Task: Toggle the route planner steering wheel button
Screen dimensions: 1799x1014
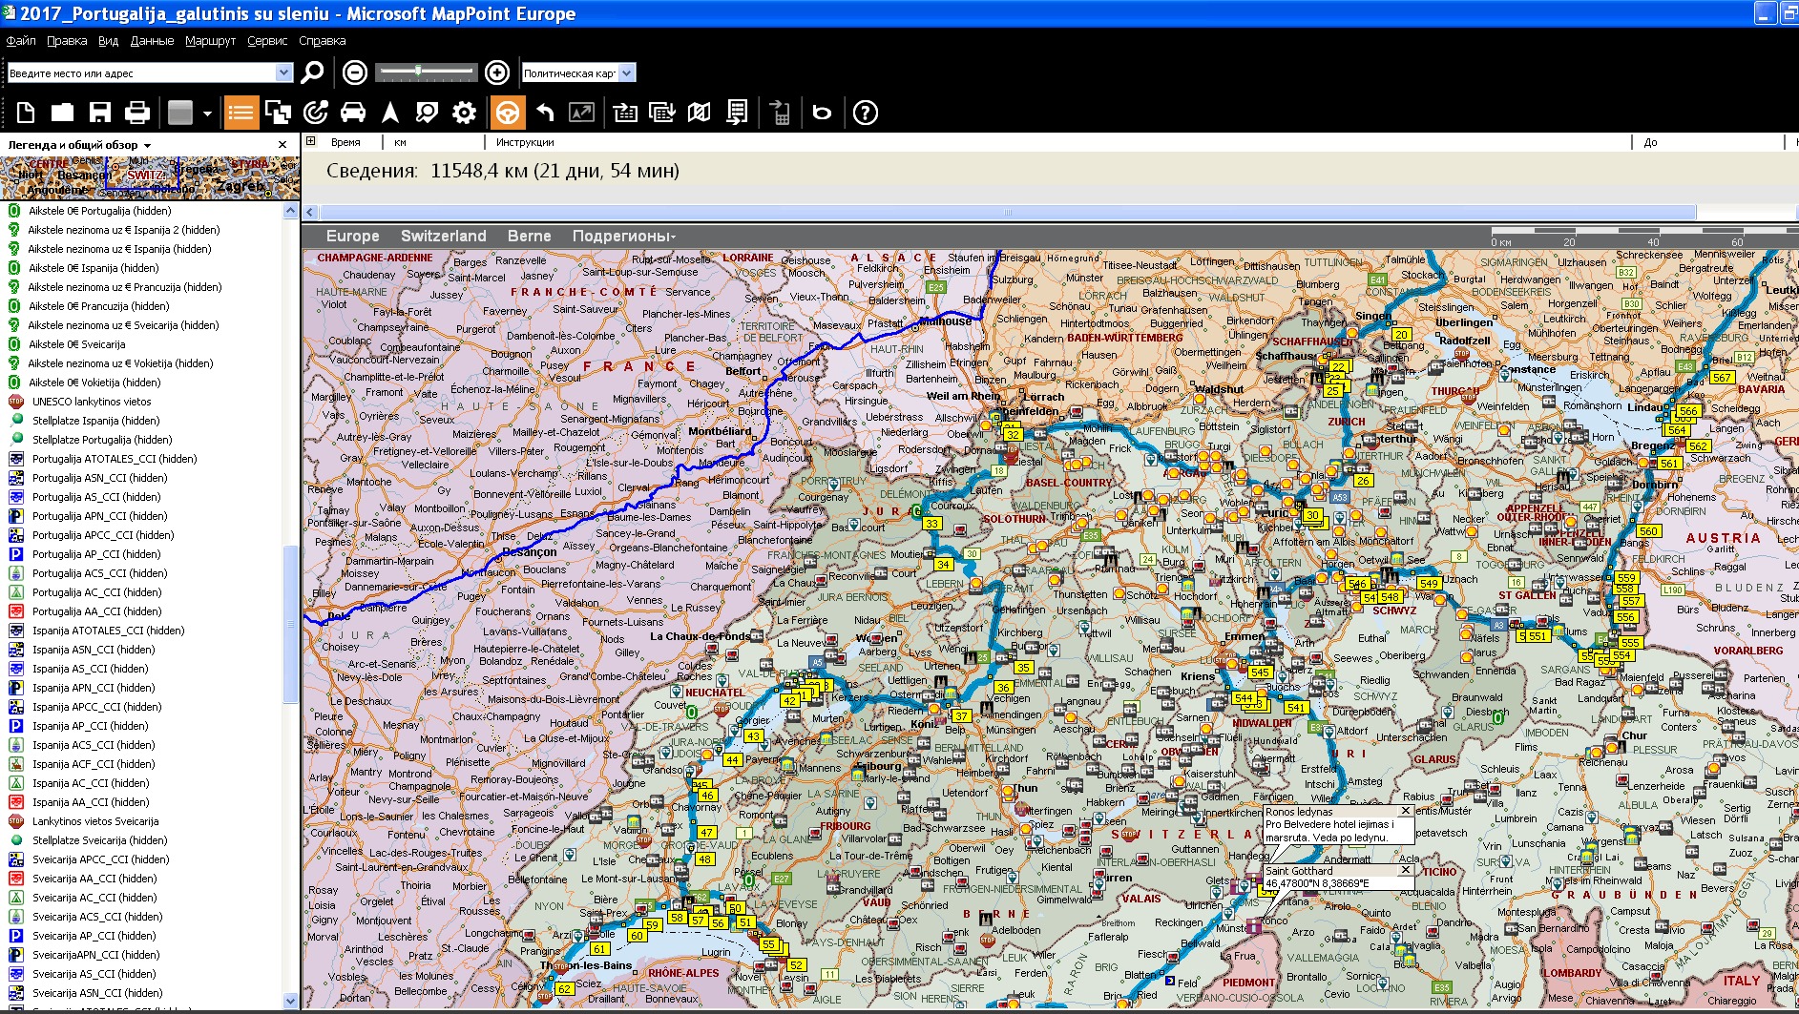Action: coord(507,113)
